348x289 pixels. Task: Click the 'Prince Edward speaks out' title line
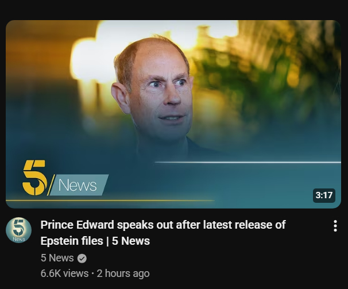(x=163, y=225)
